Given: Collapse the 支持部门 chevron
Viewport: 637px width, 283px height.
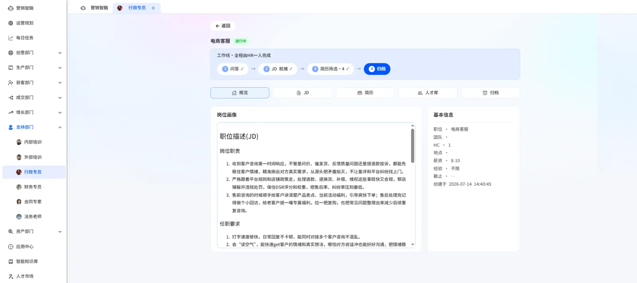Looking at the screenshot, I should [60, 127].
